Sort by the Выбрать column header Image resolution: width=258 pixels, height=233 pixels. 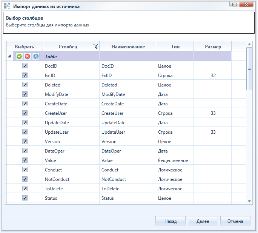click(x=25, y=46)
